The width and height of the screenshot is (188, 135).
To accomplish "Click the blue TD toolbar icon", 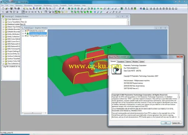I will 141,8.
